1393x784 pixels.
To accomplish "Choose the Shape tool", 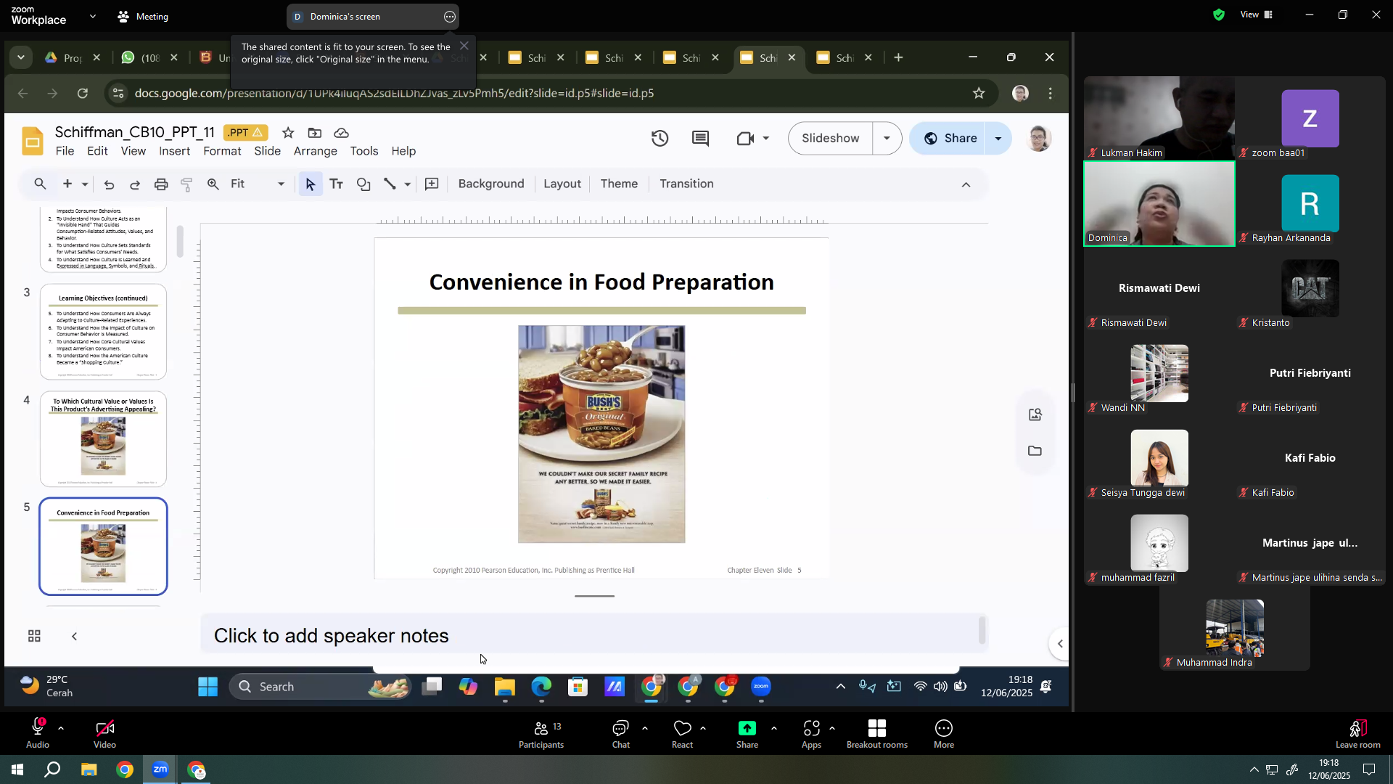I will coord(363,184).
